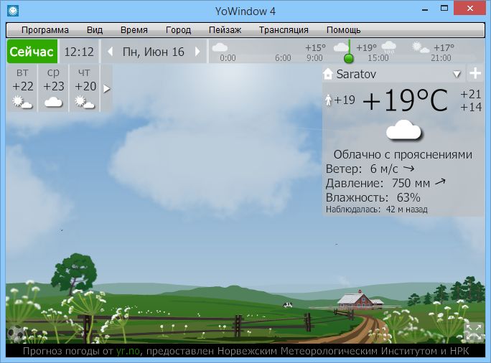Click the Облачно с прояснениями text
The height and width of the screenshot is (363, 491).
[x=403, y=154]
